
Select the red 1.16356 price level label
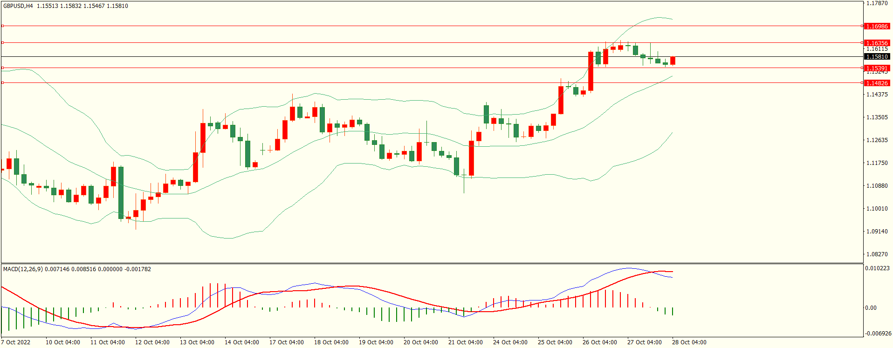click(877, 43)
